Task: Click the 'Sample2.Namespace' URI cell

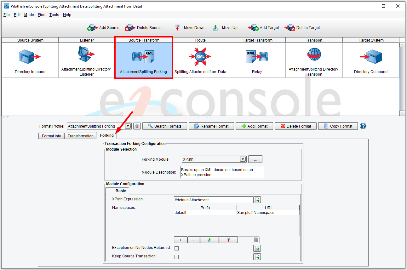Action: click(x=268, y=213)
